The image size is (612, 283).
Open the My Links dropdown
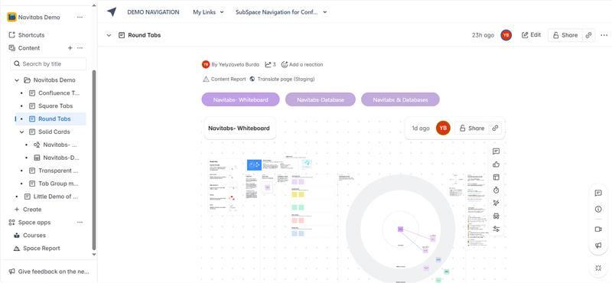tap(208, 12)
